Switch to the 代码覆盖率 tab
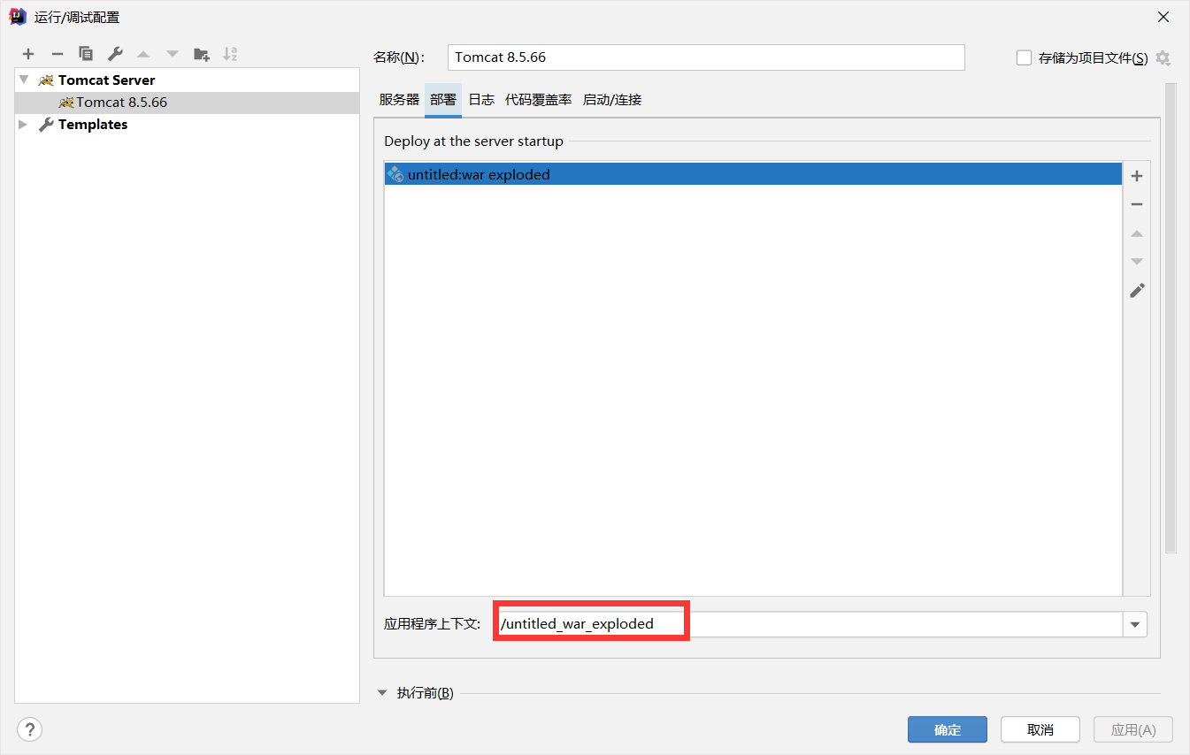The image size is (1190, 755). pyautogui.click(x=538, y=100)
